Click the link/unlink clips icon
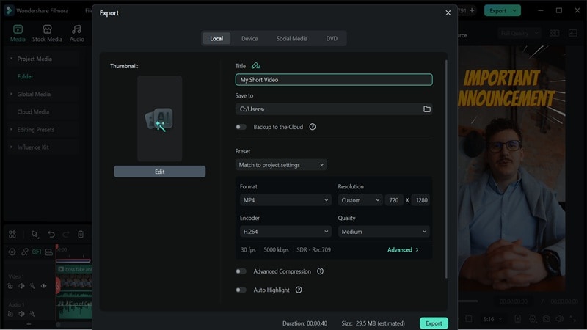Viewport: 587px width, 330px height. point(25,252)
